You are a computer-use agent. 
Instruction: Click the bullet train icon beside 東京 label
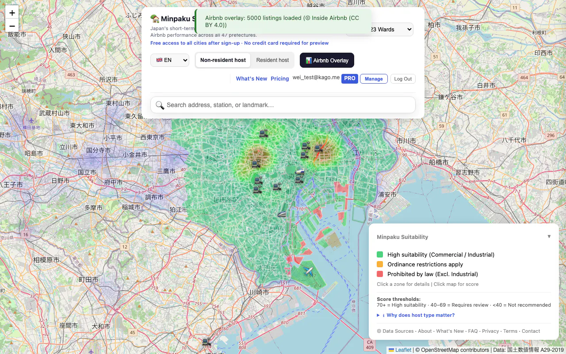[300, 172]
